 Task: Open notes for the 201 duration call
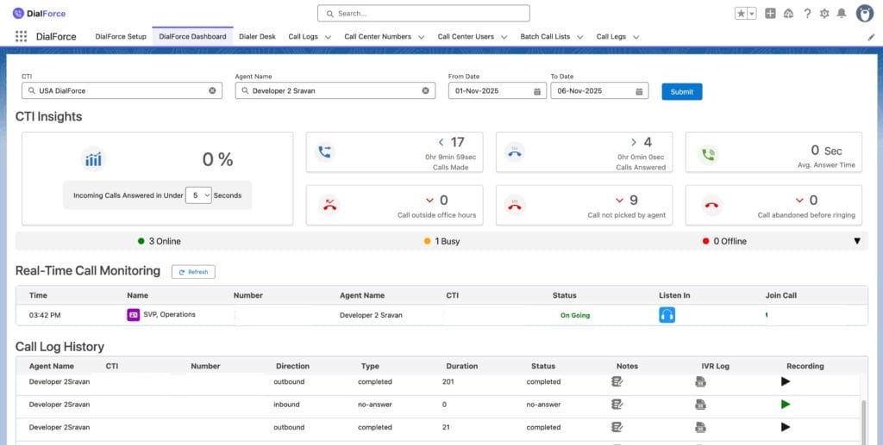coord(617,381)
